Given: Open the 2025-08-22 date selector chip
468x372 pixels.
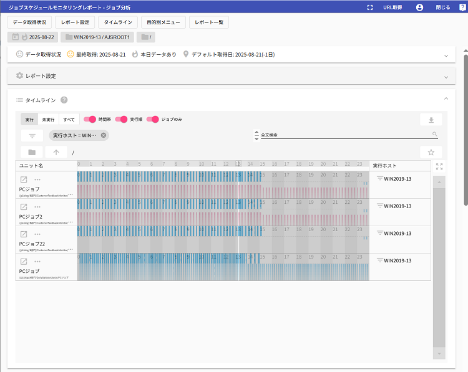Looking at the screenshot, I should tap(33, 37).
